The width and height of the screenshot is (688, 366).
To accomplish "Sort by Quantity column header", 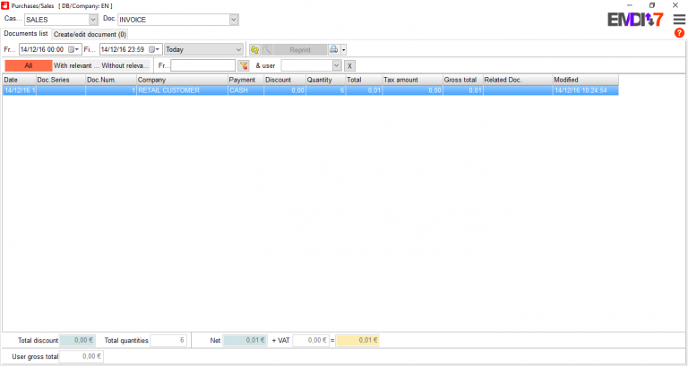I will pyautogui.click(x=325, y=80).
